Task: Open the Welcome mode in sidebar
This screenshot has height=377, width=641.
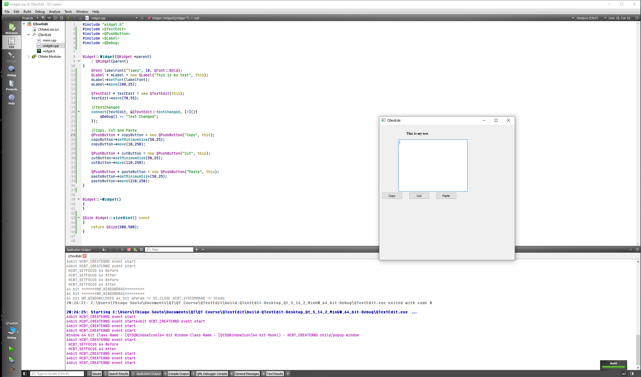Action: pos(11,28)
